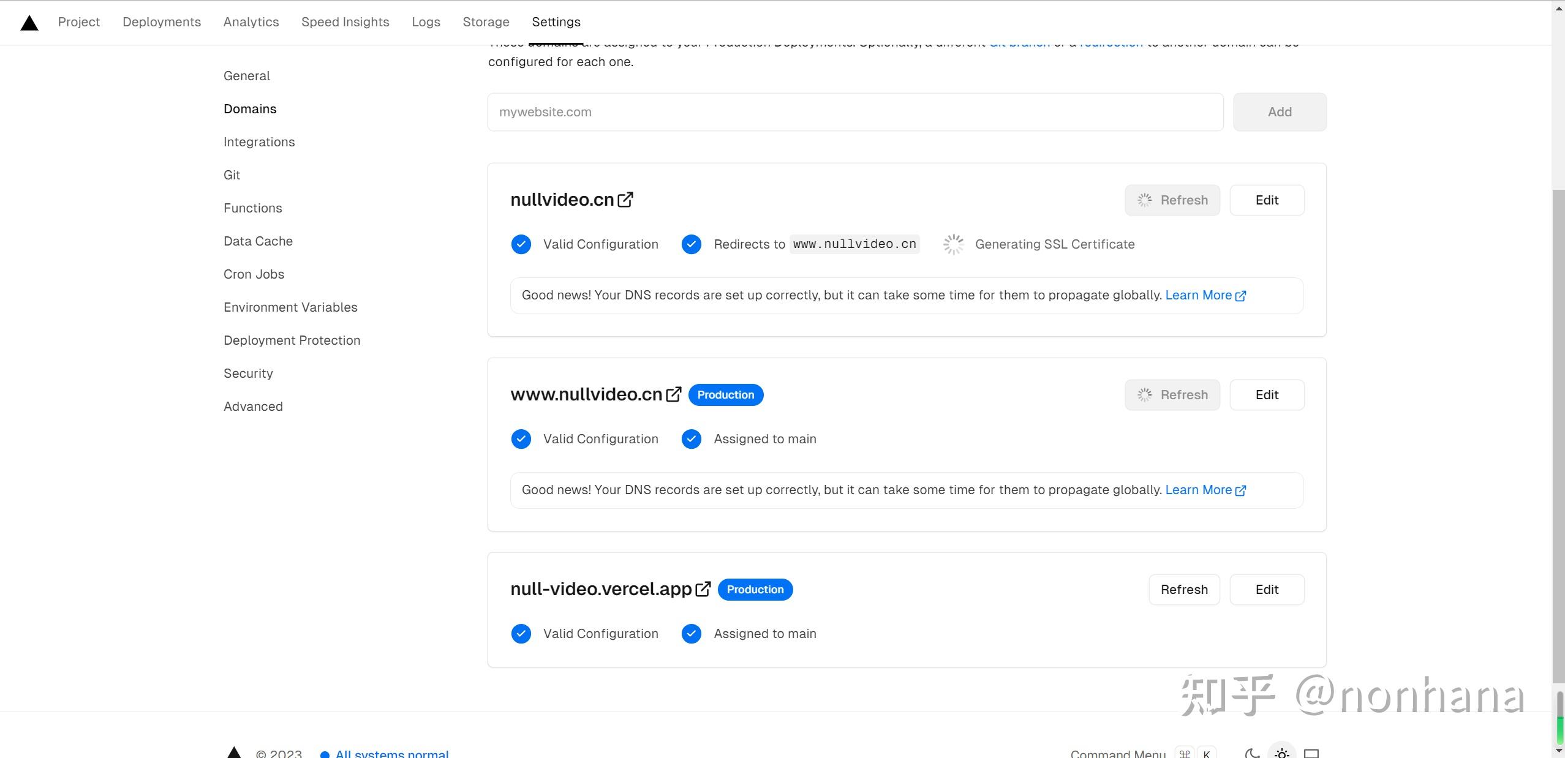The height and width of the screenshot is (758, 1565).
Task: Click the Vercel triangle logo in header
Action: [x=29, y=23]
